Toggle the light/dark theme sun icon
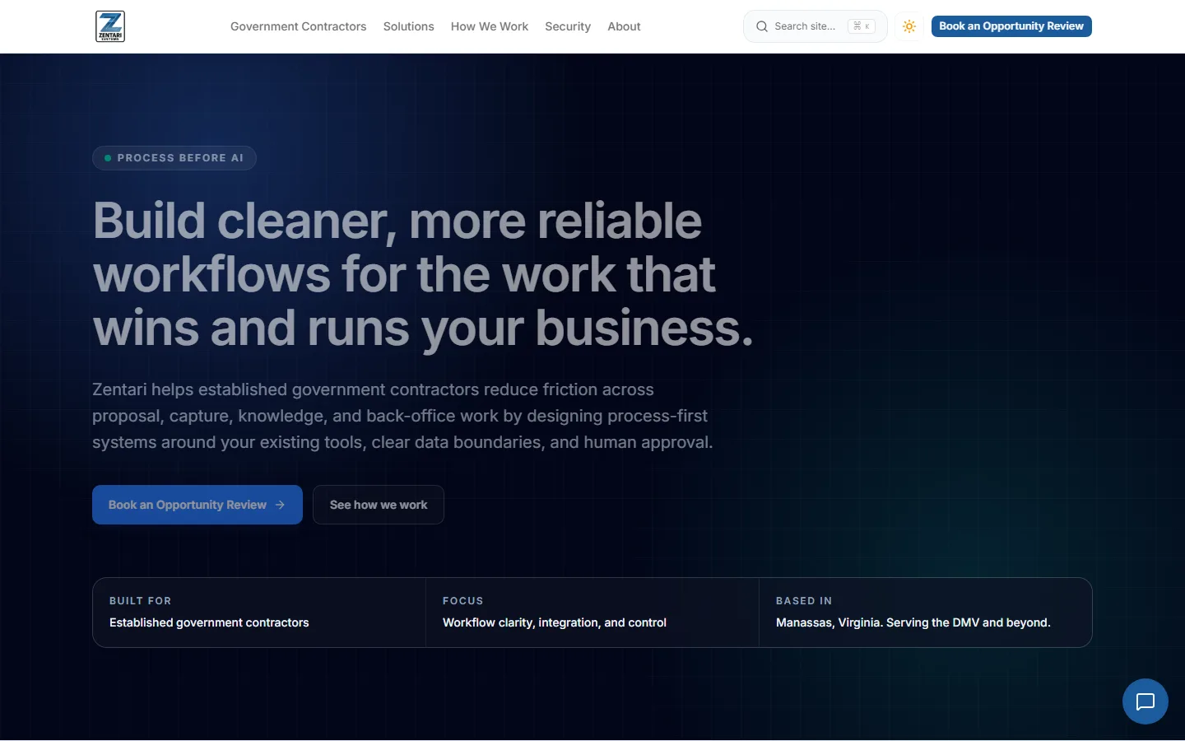This screenshot has height=741, width=1185. [x=909, y=26]
